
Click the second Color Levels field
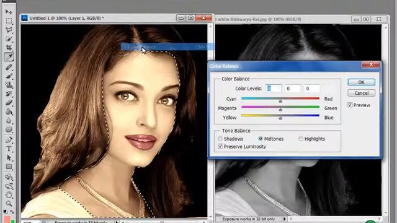(292, 89)
